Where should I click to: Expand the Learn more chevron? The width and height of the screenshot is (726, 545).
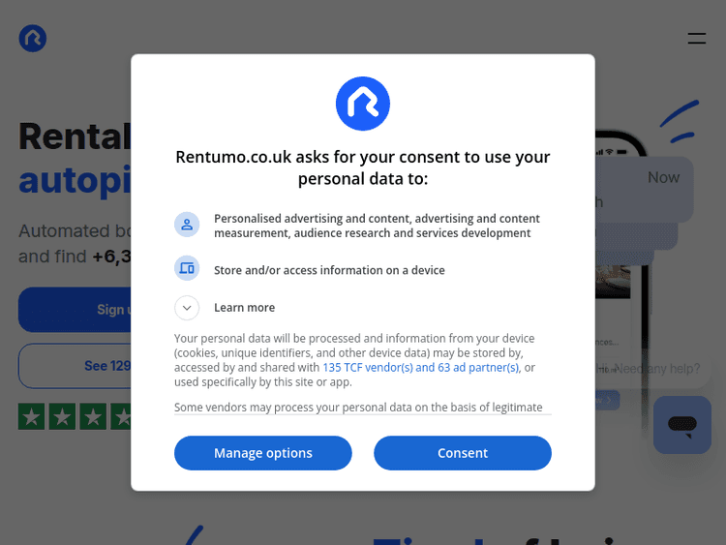[187, 308]
